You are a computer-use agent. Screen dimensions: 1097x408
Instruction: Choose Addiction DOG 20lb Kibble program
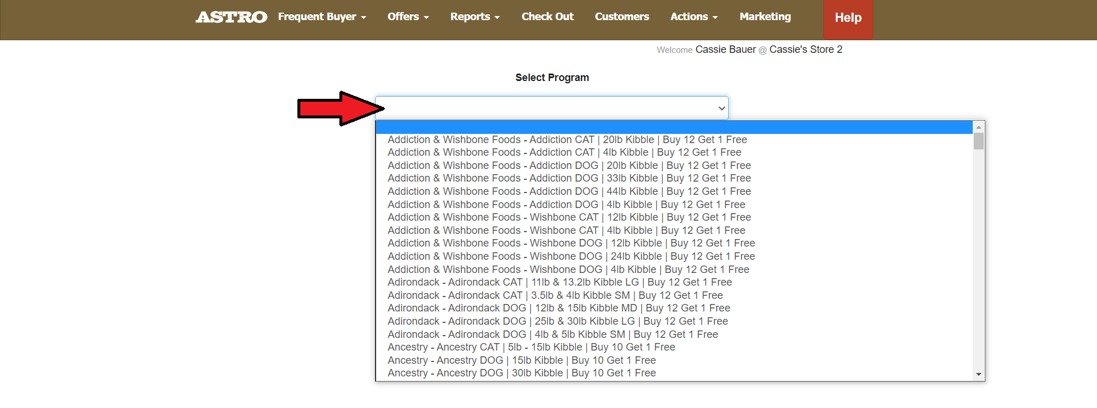pos(674,165)
